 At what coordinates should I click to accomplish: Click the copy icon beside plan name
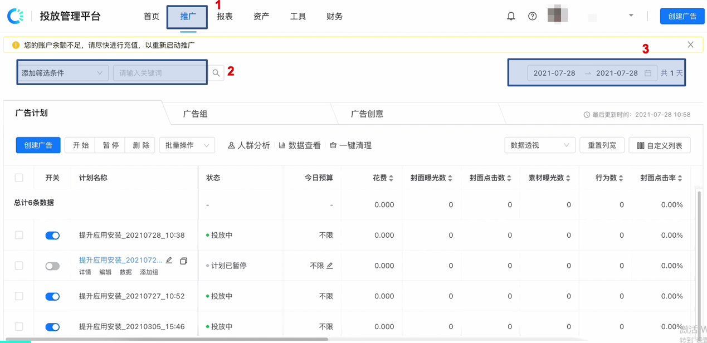coord(183,261)
